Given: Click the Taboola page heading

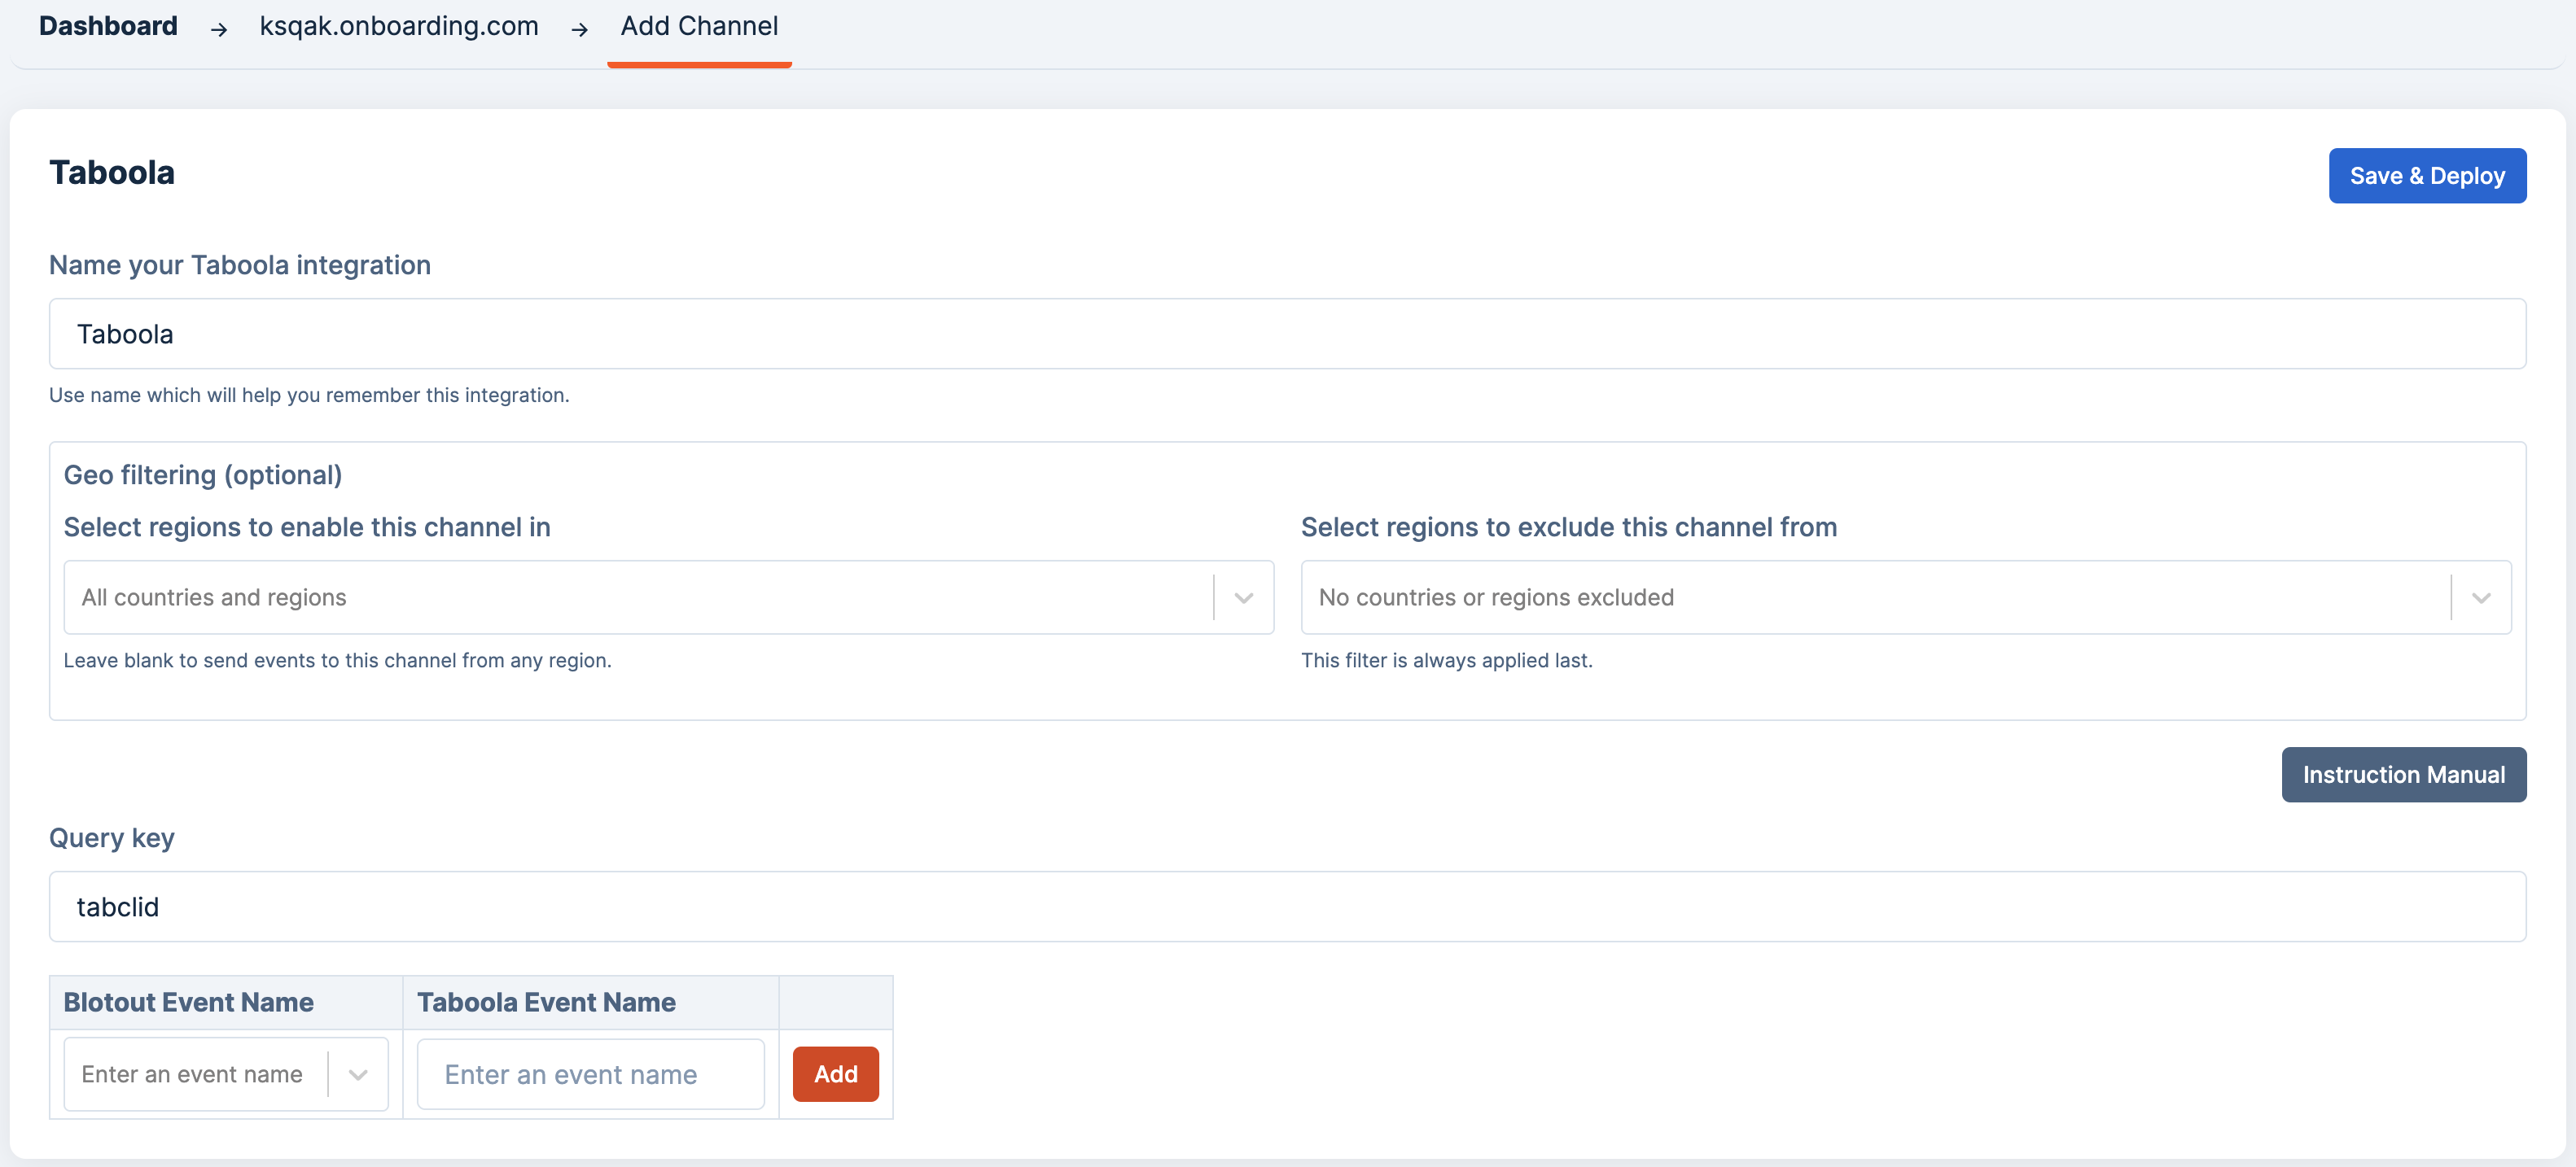Looking at the screenshot, I should coord(112,173).
